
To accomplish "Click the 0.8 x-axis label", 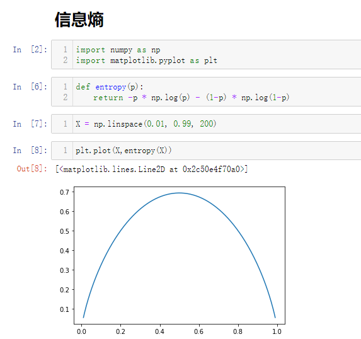I will click(238, 331).
